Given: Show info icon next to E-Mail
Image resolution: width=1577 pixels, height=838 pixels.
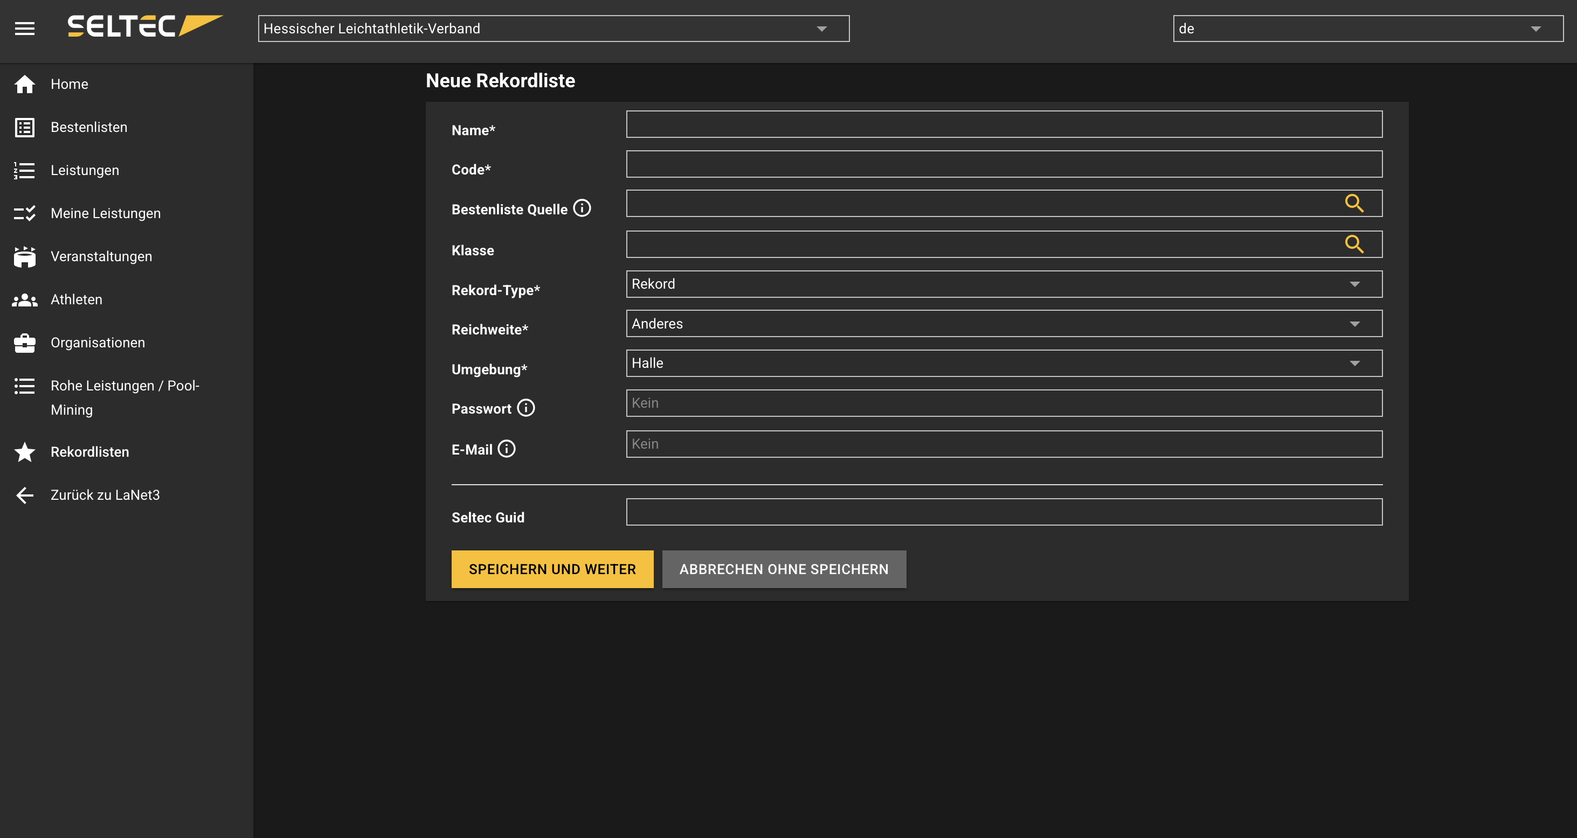Looking at the screenshot, I should pos(506,449).
